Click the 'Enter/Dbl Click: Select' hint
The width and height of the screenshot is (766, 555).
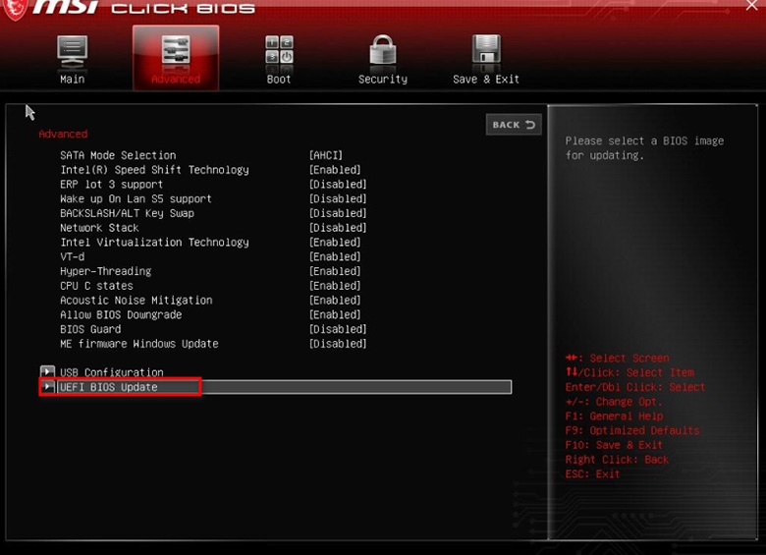coord(635,387)
